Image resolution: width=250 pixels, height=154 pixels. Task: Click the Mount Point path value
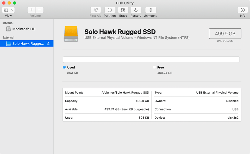tap(125, 93)
